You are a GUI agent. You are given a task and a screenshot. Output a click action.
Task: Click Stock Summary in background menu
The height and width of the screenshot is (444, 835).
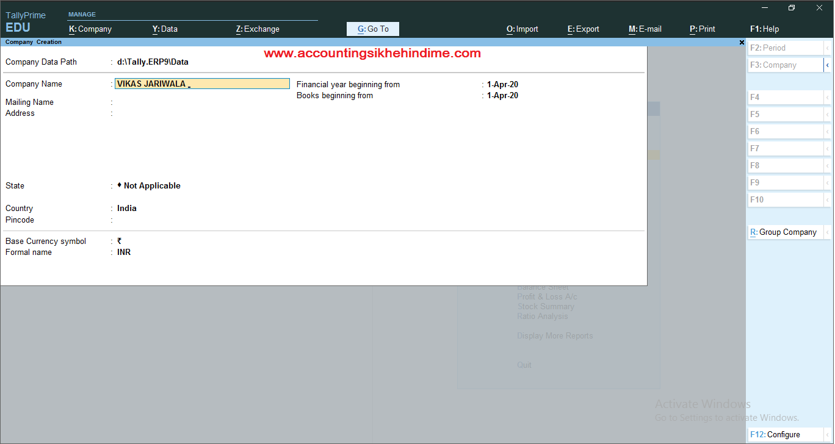tap(546, 307)
